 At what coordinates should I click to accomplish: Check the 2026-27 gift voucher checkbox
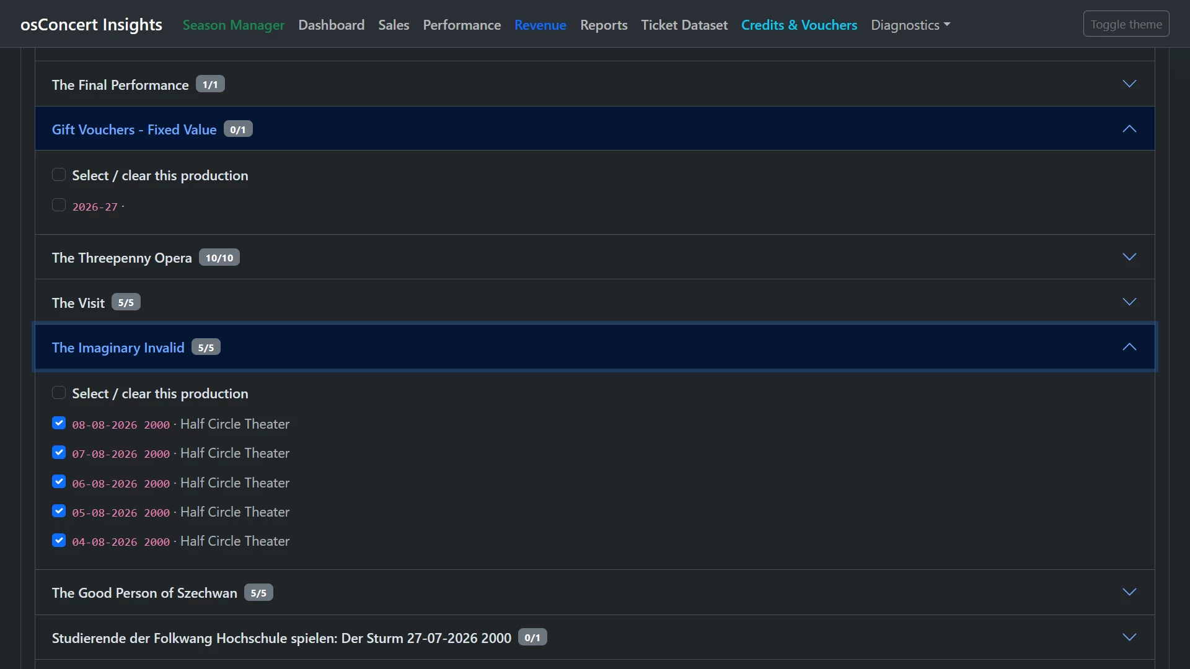(59, 205)
